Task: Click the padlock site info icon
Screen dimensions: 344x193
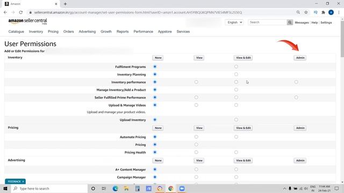Action: (31, 12)
